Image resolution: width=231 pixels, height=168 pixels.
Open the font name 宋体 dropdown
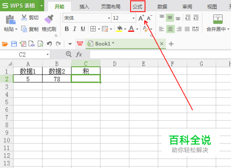tap(109, 18)
